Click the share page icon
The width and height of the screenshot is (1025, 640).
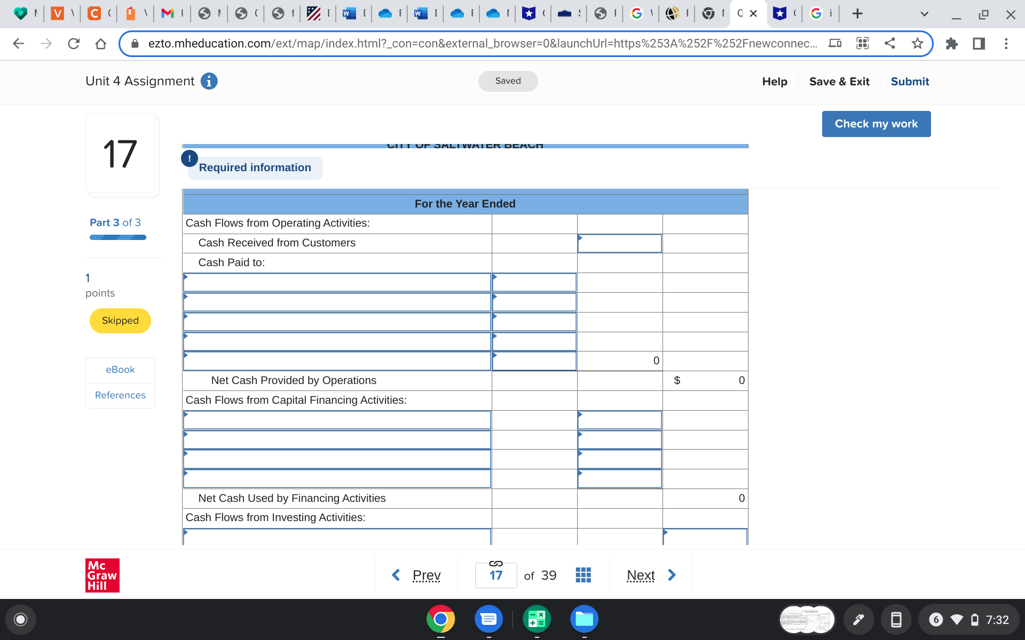pos(890,44)
